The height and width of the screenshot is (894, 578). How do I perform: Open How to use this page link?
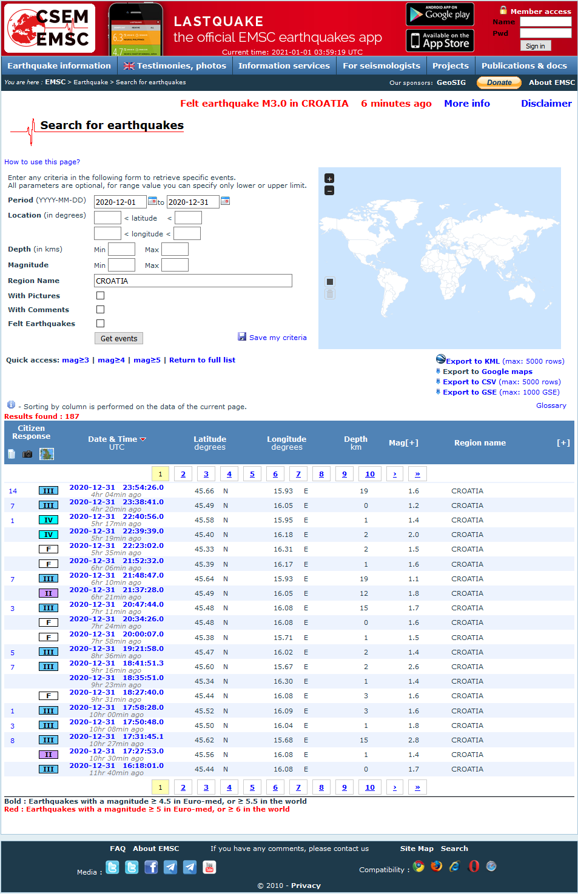coord(42,162)
